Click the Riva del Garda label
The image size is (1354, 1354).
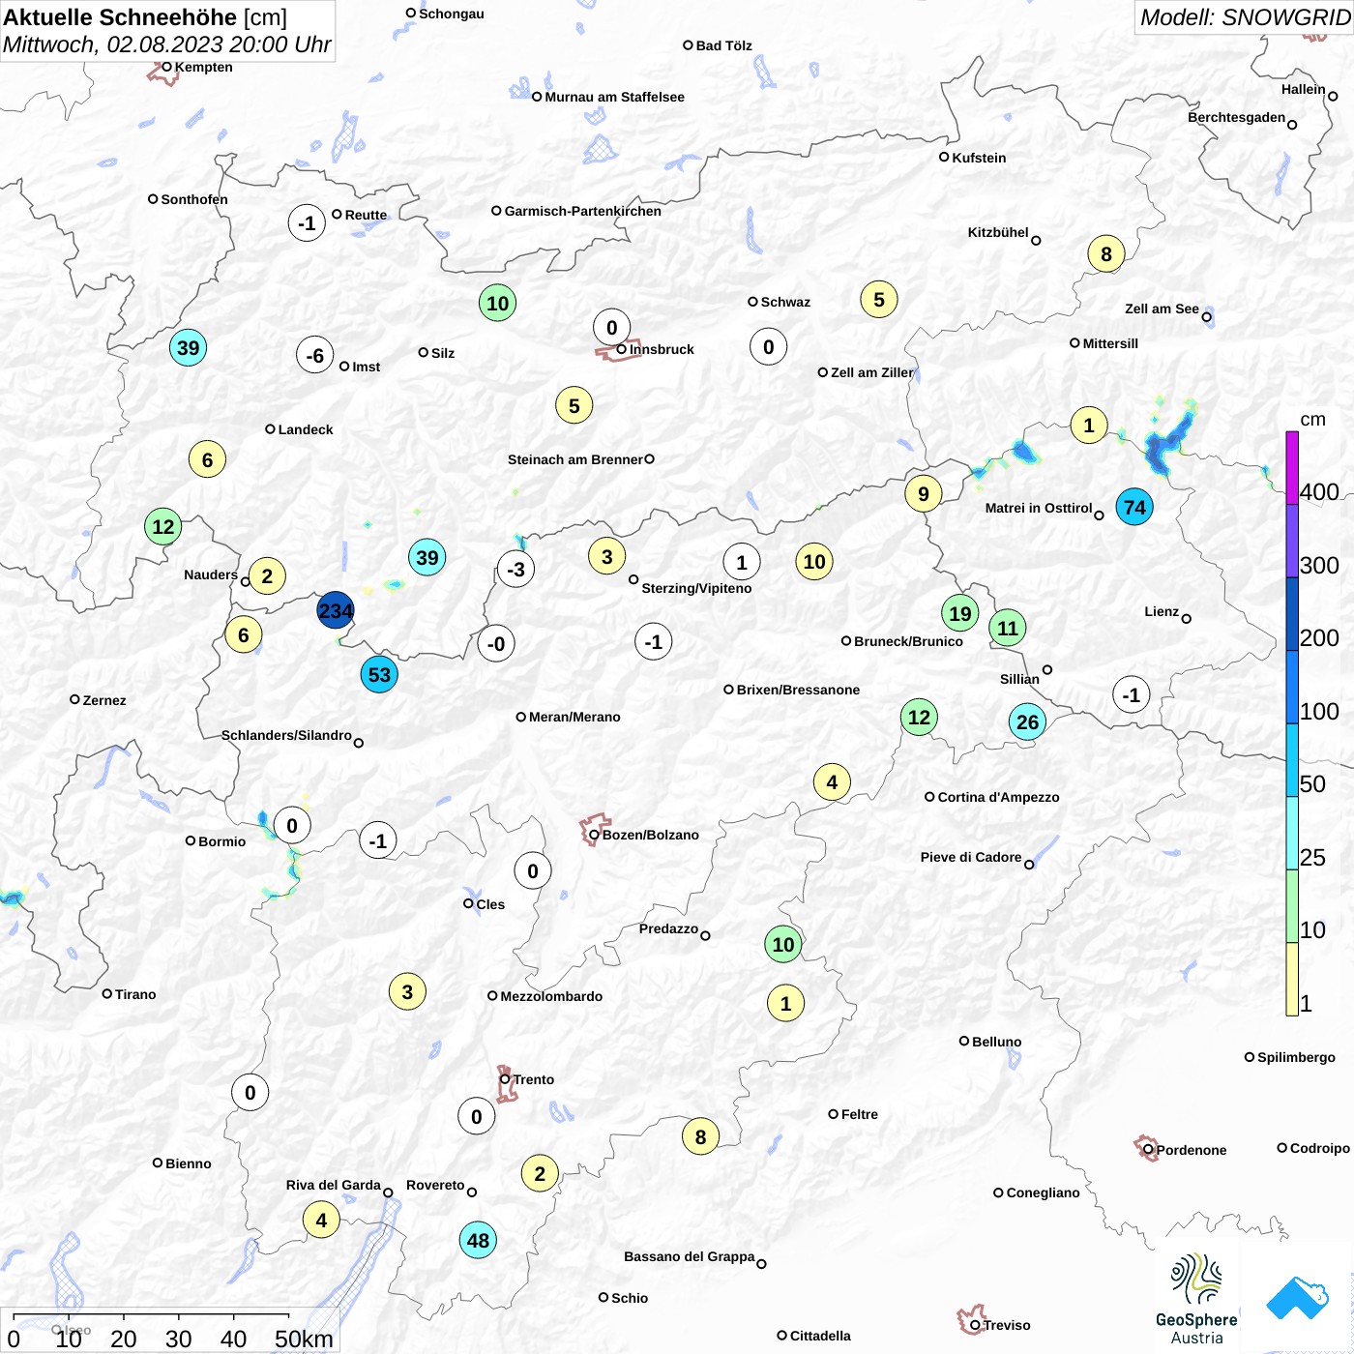point(334,1185)
